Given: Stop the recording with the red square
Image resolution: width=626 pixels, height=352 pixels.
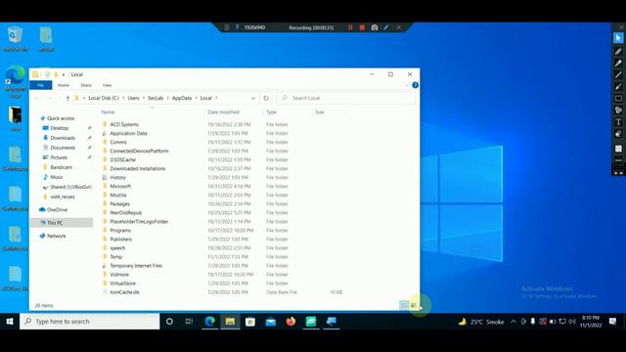Looking at the screenshot, I should coord(362,27).
